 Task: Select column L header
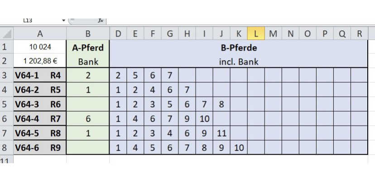(256, 33)
